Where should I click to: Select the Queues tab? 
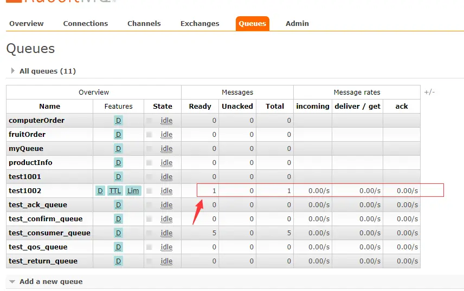click(x=253, y=24)
